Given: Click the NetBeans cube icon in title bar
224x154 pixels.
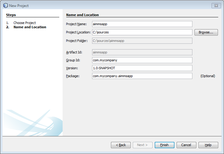Looking at the screenshot, I should coord(5,5).
